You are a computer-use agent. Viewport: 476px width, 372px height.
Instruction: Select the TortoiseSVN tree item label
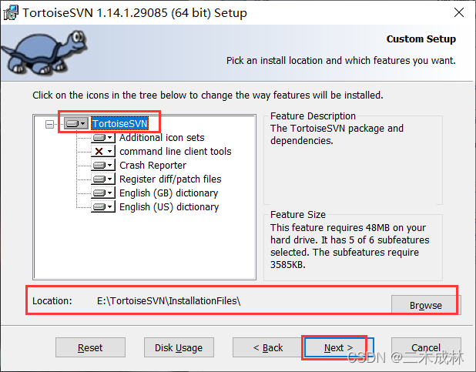[x=120, y=123]
